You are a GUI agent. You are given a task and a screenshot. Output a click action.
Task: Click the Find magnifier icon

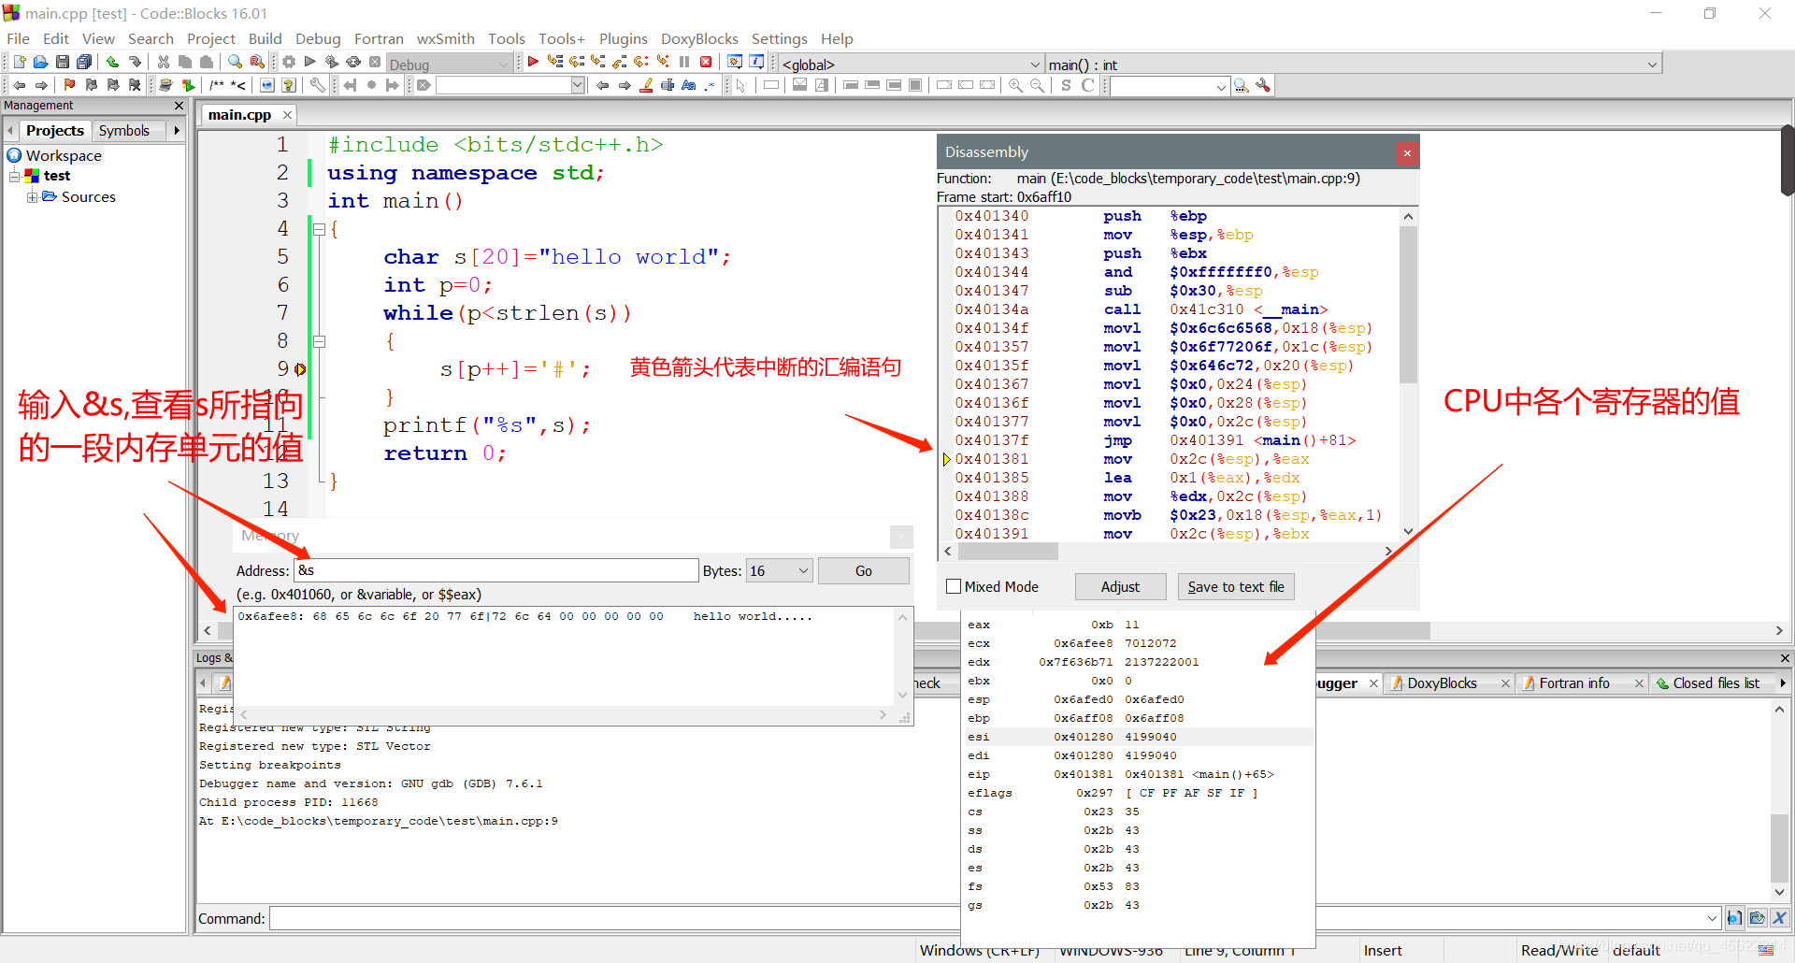pyautogui.click(x=235, y=62)
